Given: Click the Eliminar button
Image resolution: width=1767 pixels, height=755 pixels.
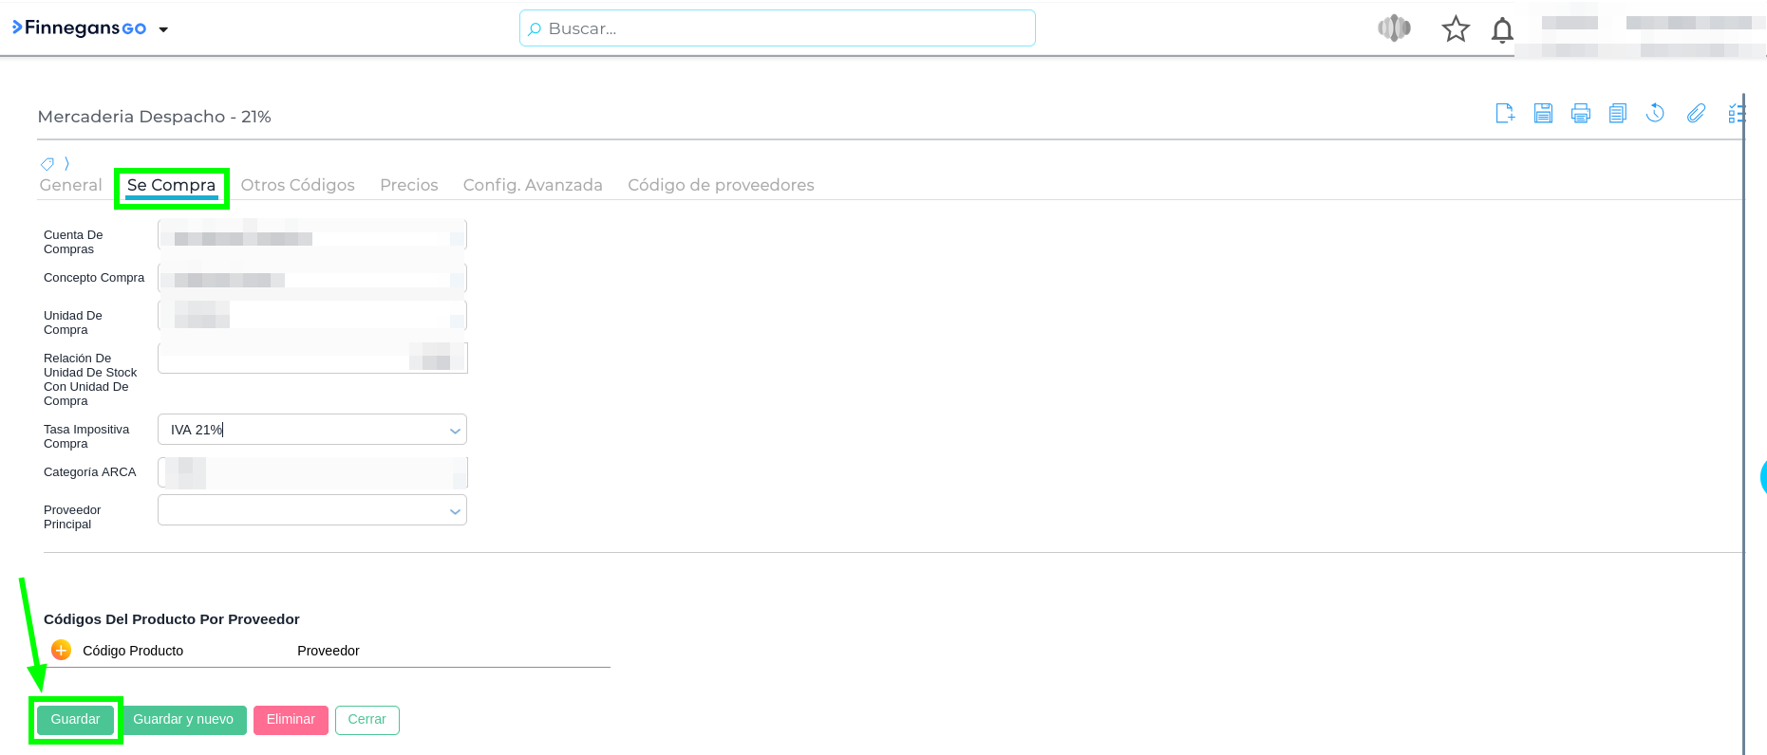Looking at the screenshot, I should (x=290, y=720).
